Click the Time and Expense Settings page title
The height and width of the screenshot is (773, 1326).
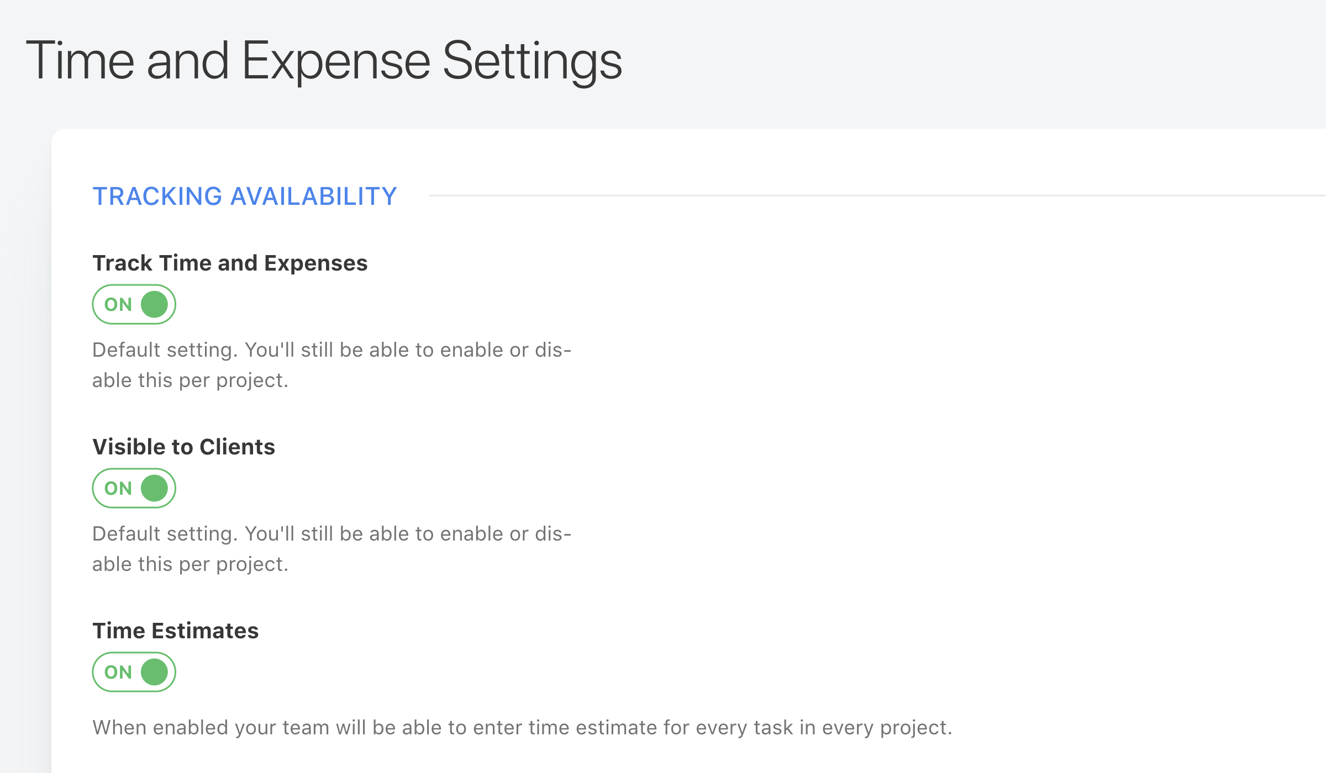pos(324,61)
